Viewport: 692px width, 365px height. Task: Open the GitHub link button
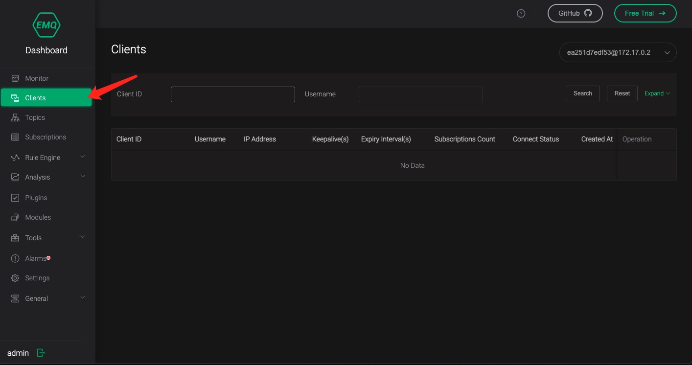575,14
